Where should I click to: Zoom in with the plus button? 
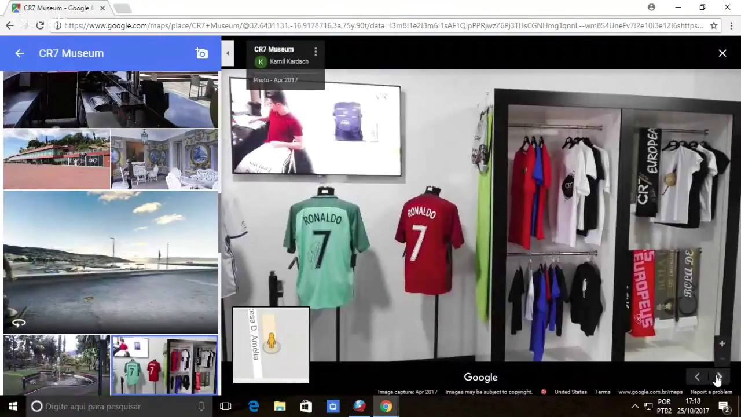pos(722,343)
